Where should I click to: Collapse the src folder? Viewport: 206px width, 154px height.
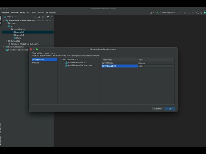[x=6, y=26]
